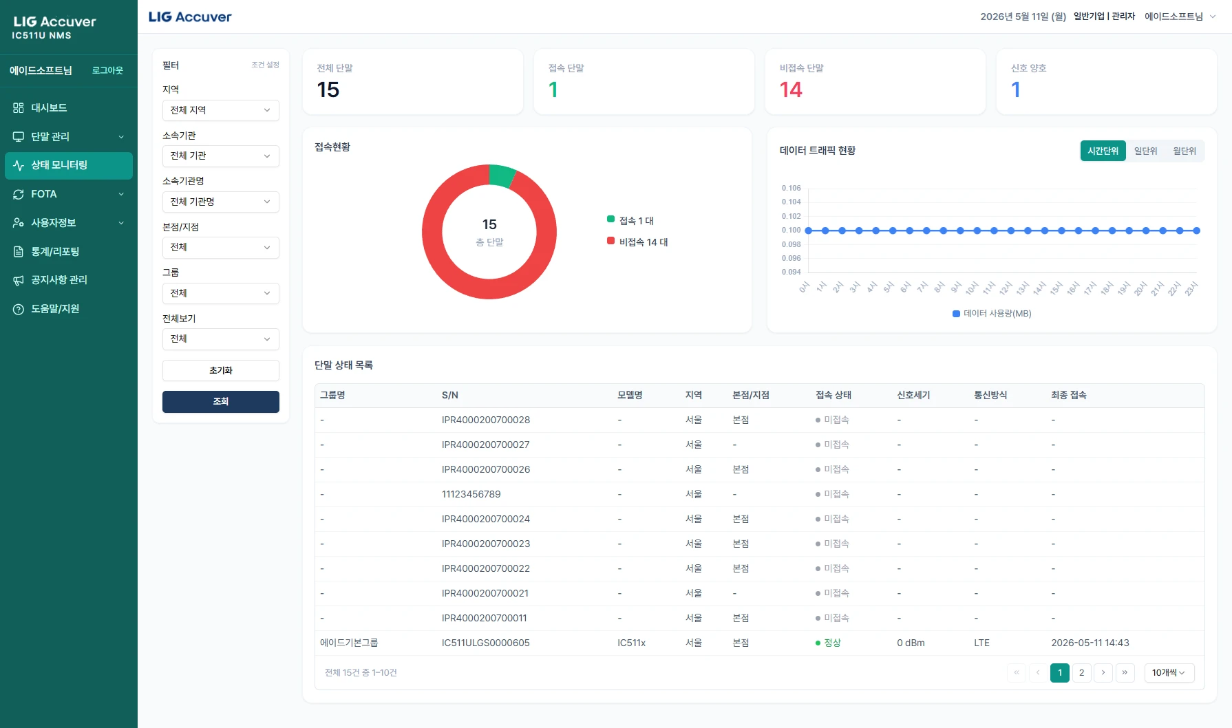The height and width of the screenshot is (728, 1232).
Task: Toggle the green 접속 1 대 legend swatch
Action: 610,220
